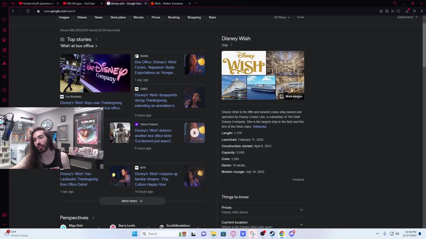
Task: Close the fall guys YouTube tab
Action: [x=102, y=3]
